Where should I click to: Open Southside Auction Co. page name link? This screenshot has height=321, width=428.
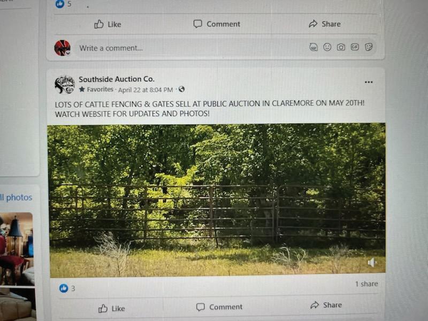pyautogui.click(x=117, y=79)
